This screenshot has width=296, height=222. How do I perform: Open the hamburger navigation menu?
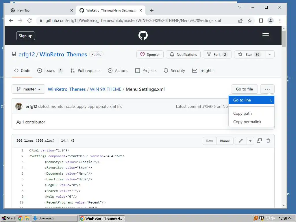pos(265,35)
